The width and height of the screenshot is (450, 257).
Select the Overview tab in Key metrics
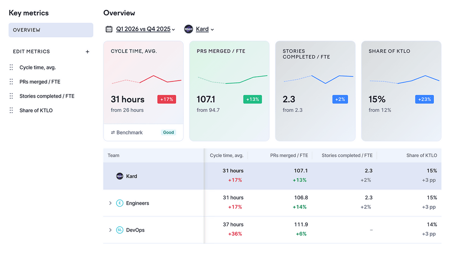pos(51,30)
